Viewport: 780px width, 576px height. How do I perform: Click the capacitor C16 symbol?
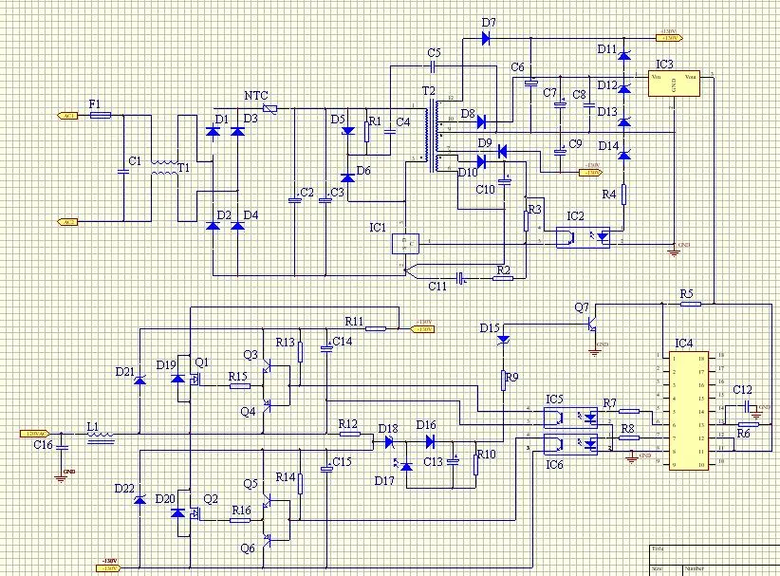click(x=63, y=444)
